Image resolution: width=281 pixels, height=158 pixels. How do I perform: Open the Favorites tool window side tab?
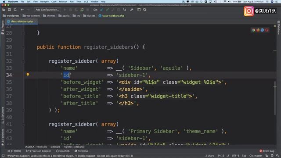point(3,137)
